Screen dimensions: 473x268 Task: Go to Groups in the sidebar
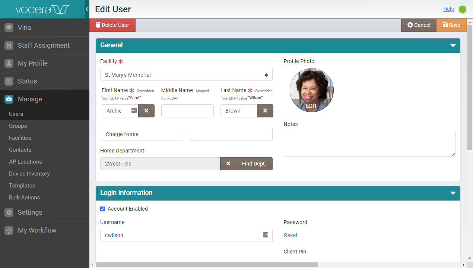tap(18, 126)
